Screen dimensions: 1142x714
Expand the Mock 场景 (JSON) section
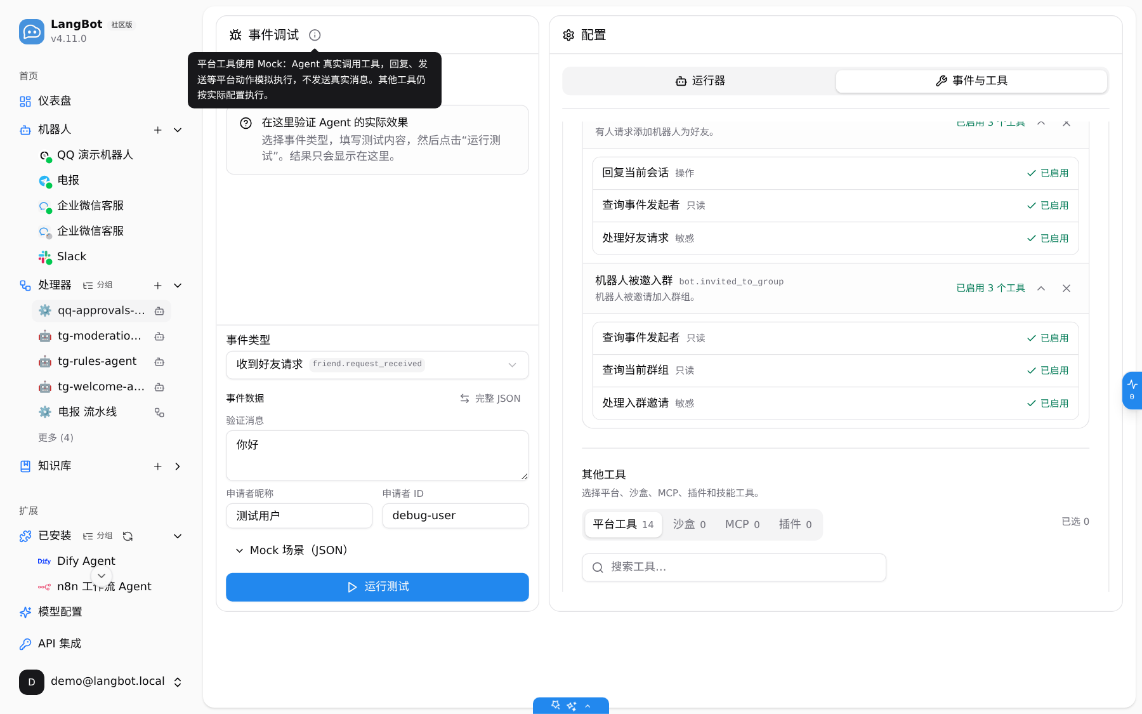point(292,550)
